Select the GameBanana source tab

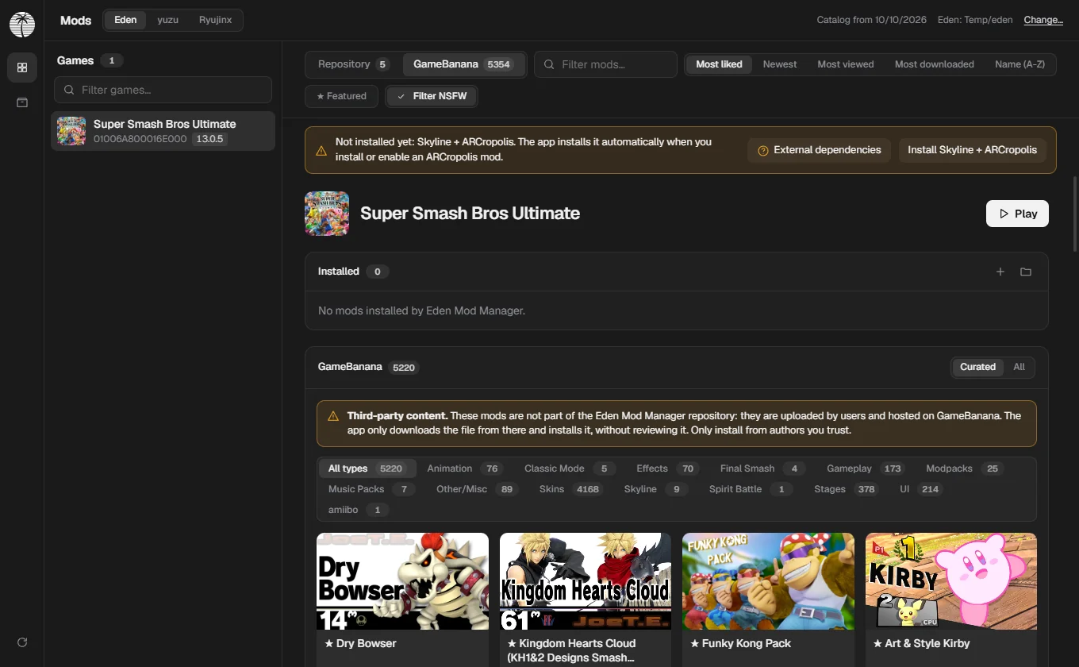coord(463,64)
